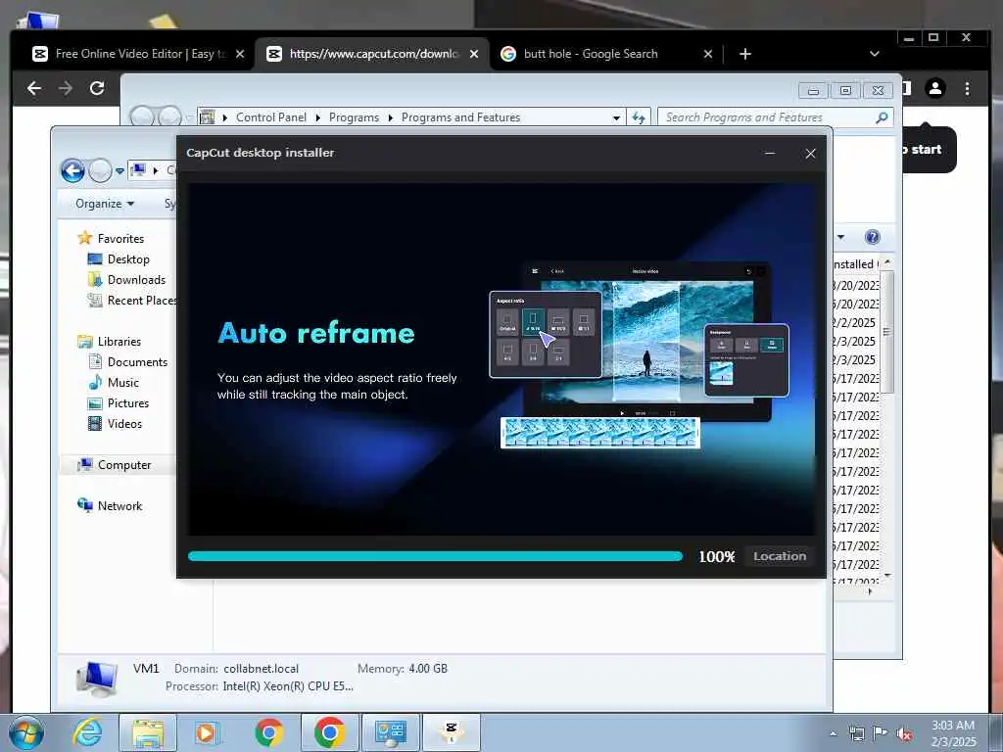This screenshot has width=1003, height=752.
Task: Switch to the Free Online Video Editor tab
Action: coord(132,54)
